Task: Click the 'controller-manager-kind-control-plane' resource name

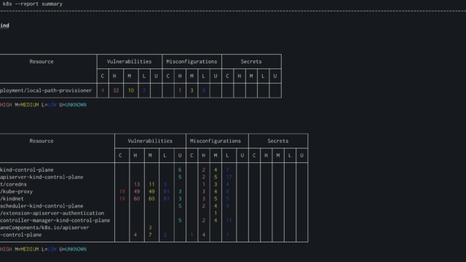Action: 55,221
